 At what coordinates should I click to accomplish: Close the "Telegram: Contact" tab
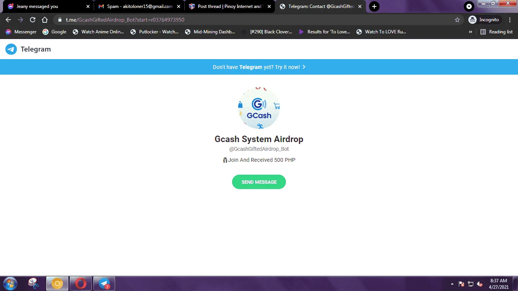pyautogui.click(x=360, y=6)
